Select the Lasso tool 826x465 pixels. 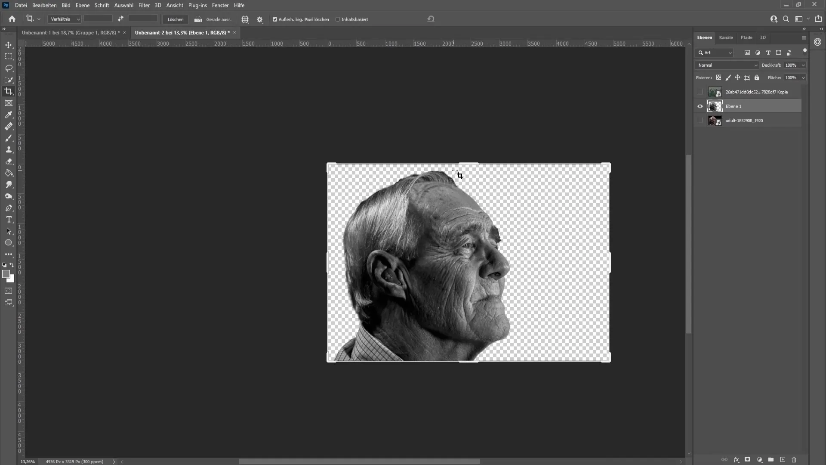pos(9,68)
